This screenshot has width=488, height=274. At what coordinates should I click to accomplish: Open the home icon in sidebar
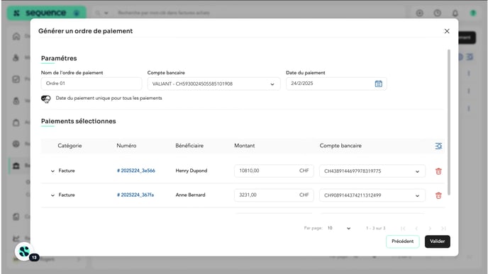tap(16, 36)
